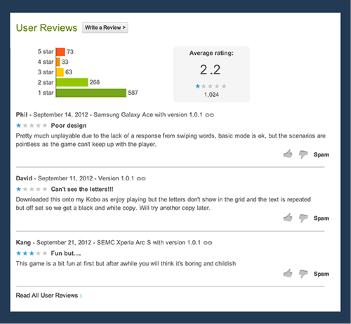Thumbs up Kang's review
Image resolution: width=351 pixels, height=324 pixels.
tap(288, 273)
